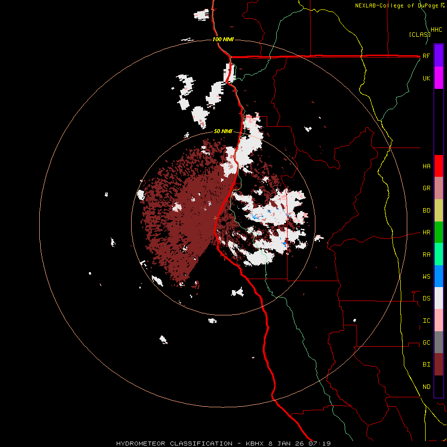Click the [CLAS] units label
Screen dimensions: 447x447
(x=420, y=35)
